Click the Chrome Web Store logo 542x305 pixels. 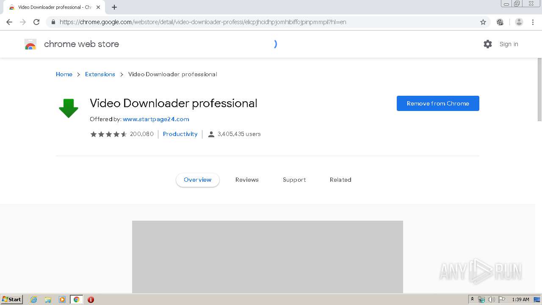30,44
